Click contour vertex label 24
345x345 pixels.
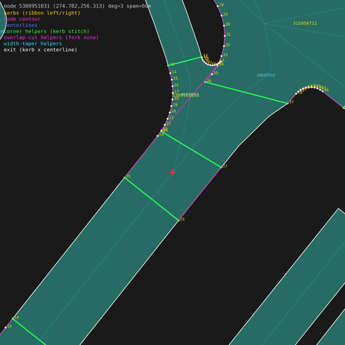pyautogui.click(x=161, y=135)
